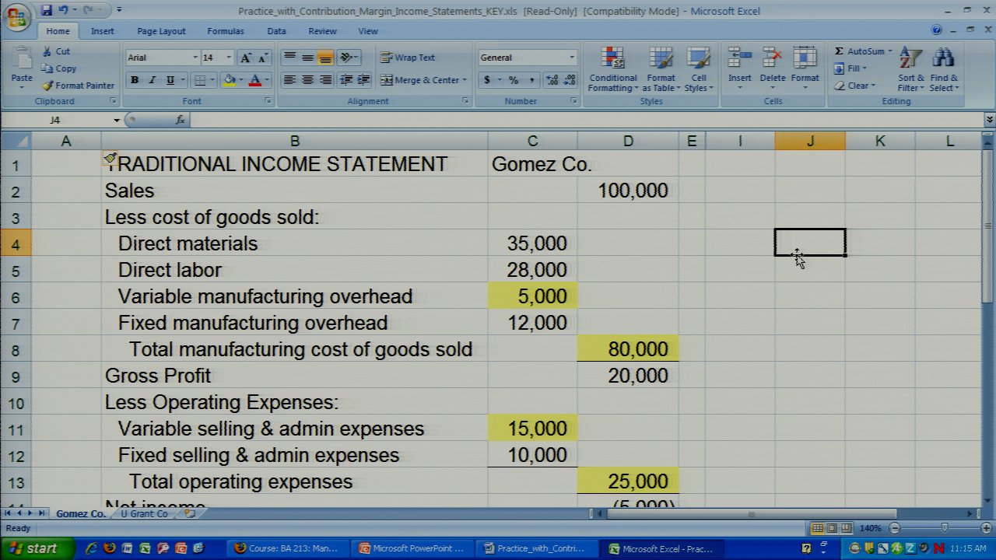Screen dimensions: 996x560
Task: Toggle Bold formatting
Action: click(x=135, y=80)
